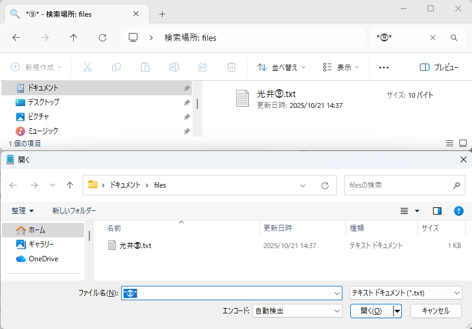This screenshot has width=472, height=329.
Task: Select OneDrive in the dialog navigation pane
Action: pyautogui.click(x=43, y=259)
